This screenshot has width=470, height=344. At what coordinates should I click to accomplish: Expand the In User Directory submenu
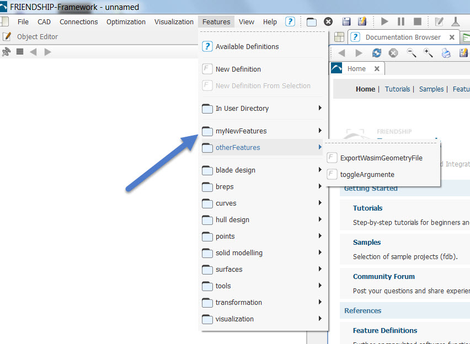263,108
